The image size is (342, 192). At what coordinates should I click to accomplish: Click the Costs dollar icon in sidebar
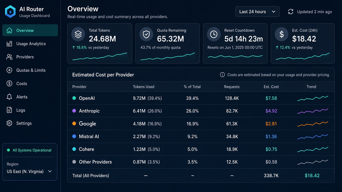(9, 83)
